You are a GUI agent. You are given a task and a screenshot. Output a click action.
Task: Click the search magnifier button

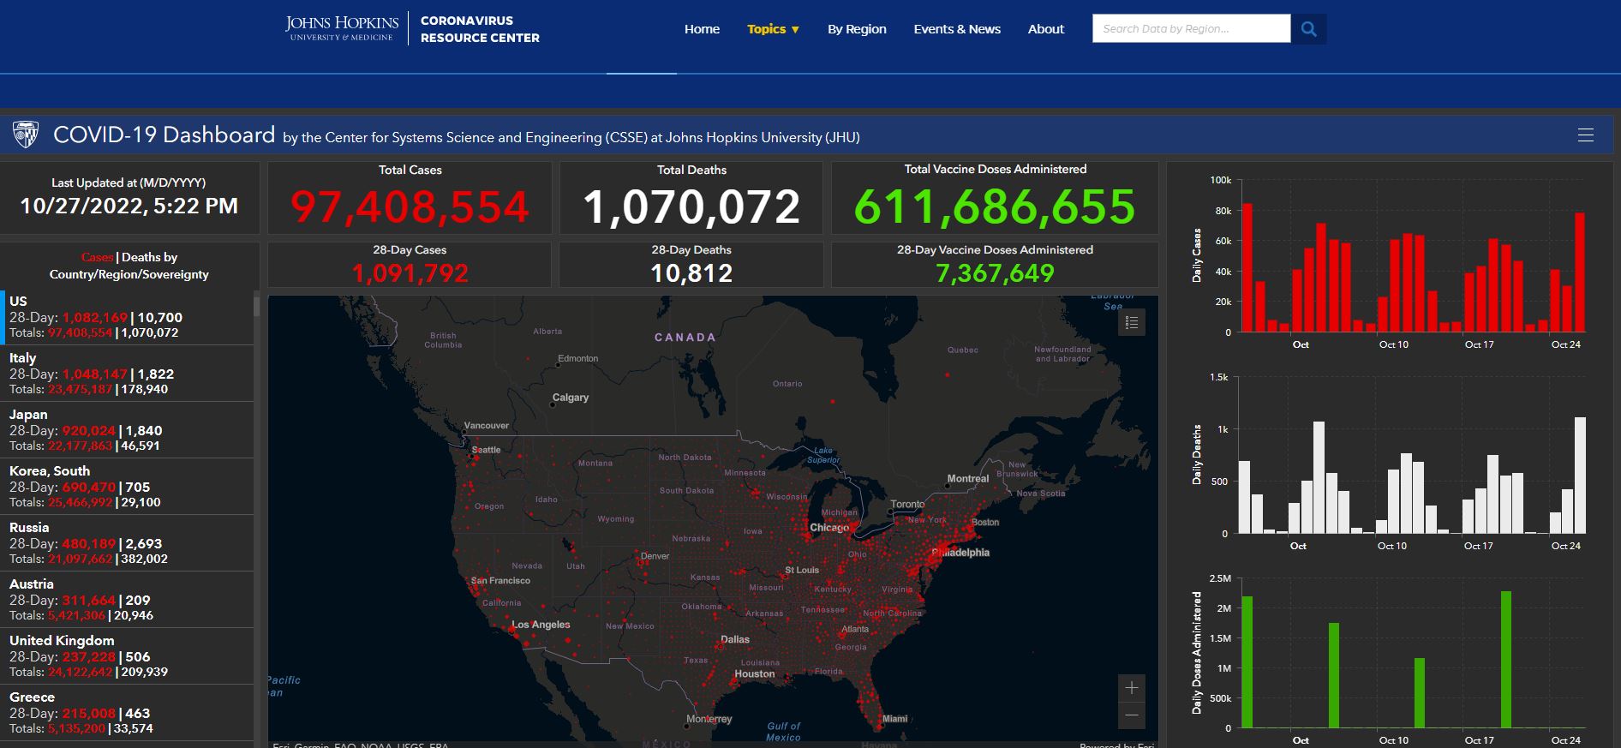[1308, 29]
